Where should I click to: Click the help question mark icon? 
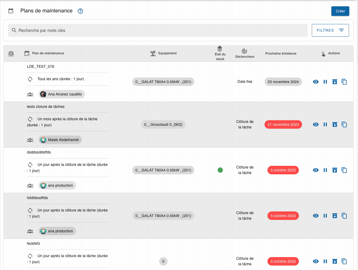[80, 11]
